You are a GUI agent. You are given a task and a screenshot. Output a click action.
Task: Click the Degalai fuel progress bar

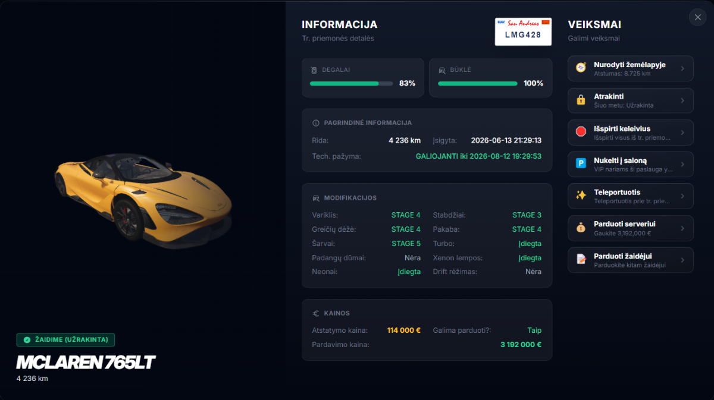[x=351, y=84]
